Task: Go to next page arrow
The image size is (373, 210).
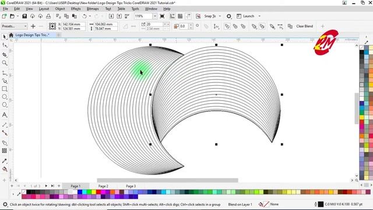Action: [x=46, y=186]
